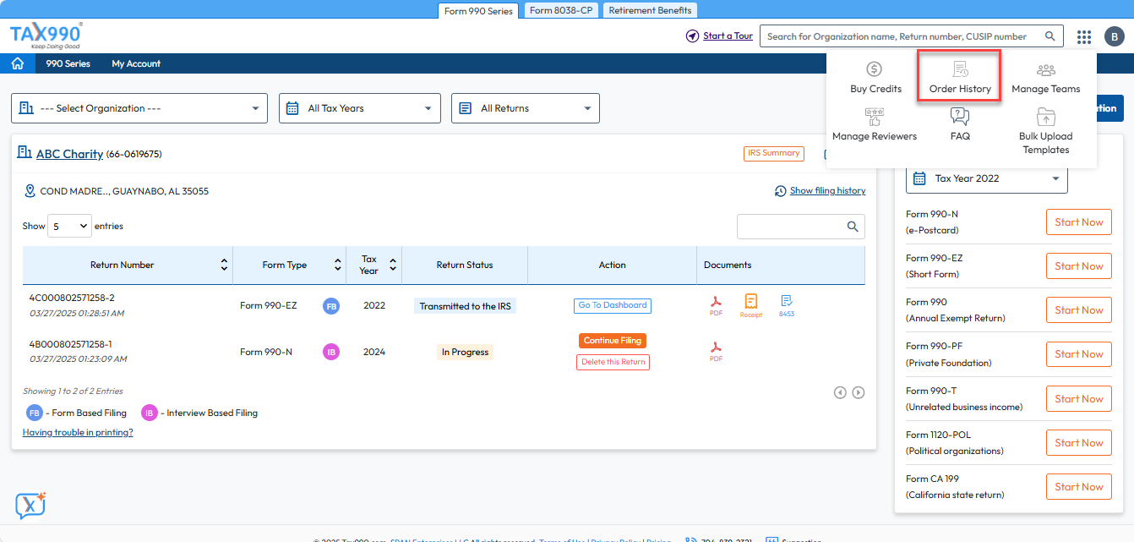
Task: Change the Show entries count dropdown
Action: [x=69, y=226]
